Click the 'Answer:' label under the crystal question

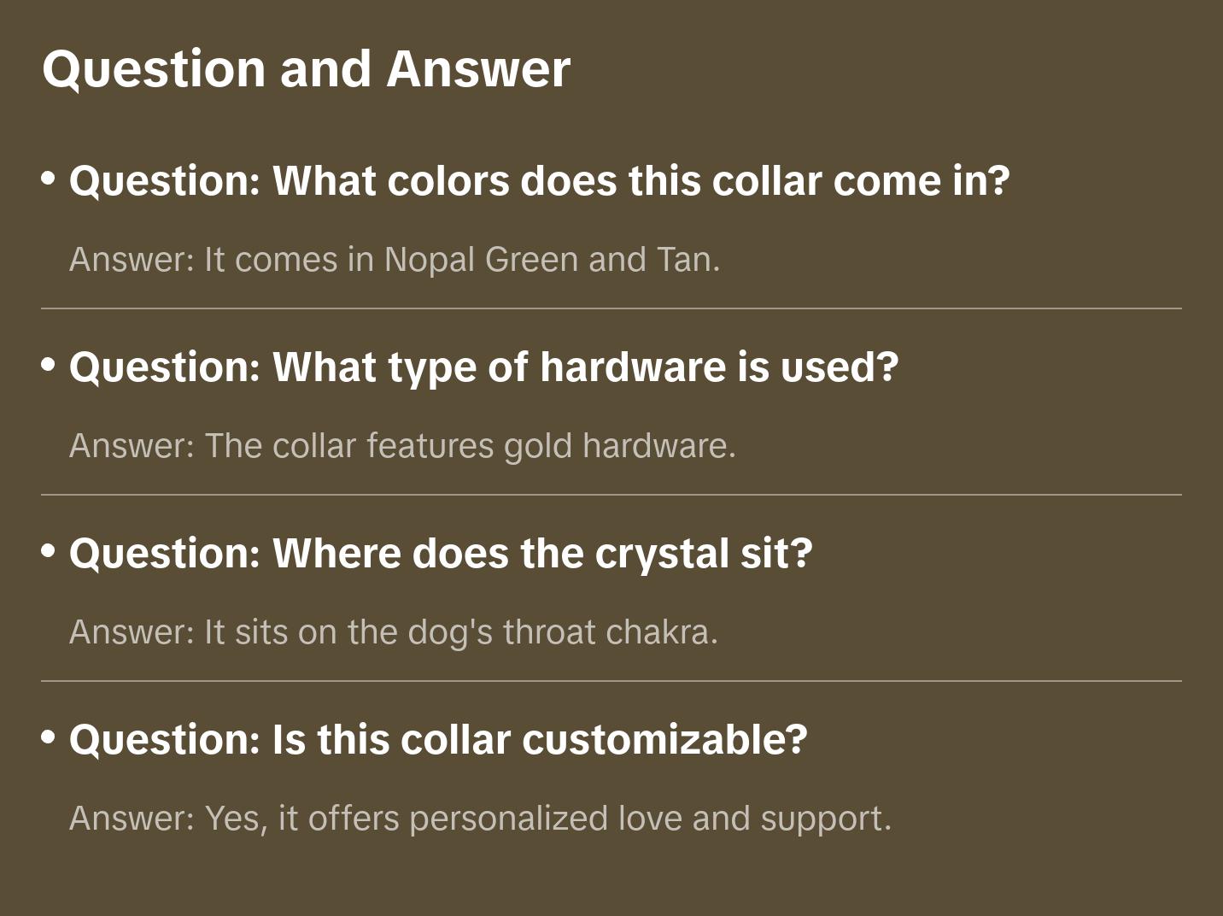pos(132,632)
